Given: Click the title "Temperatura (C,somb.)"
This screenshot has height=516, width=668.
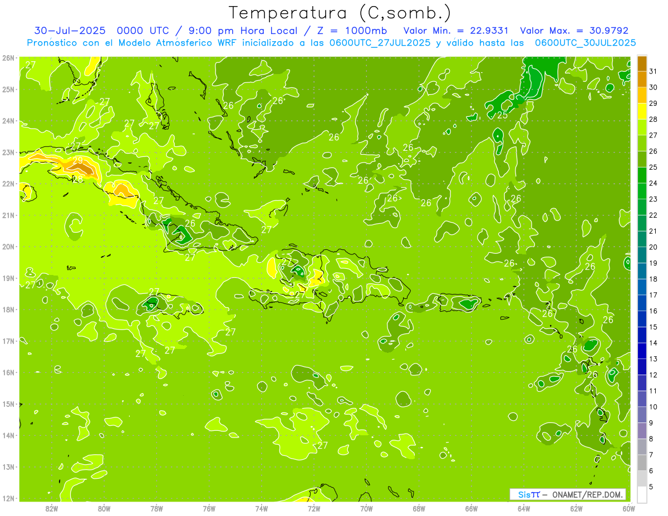Looking at the screenshot, I should 340,13.
